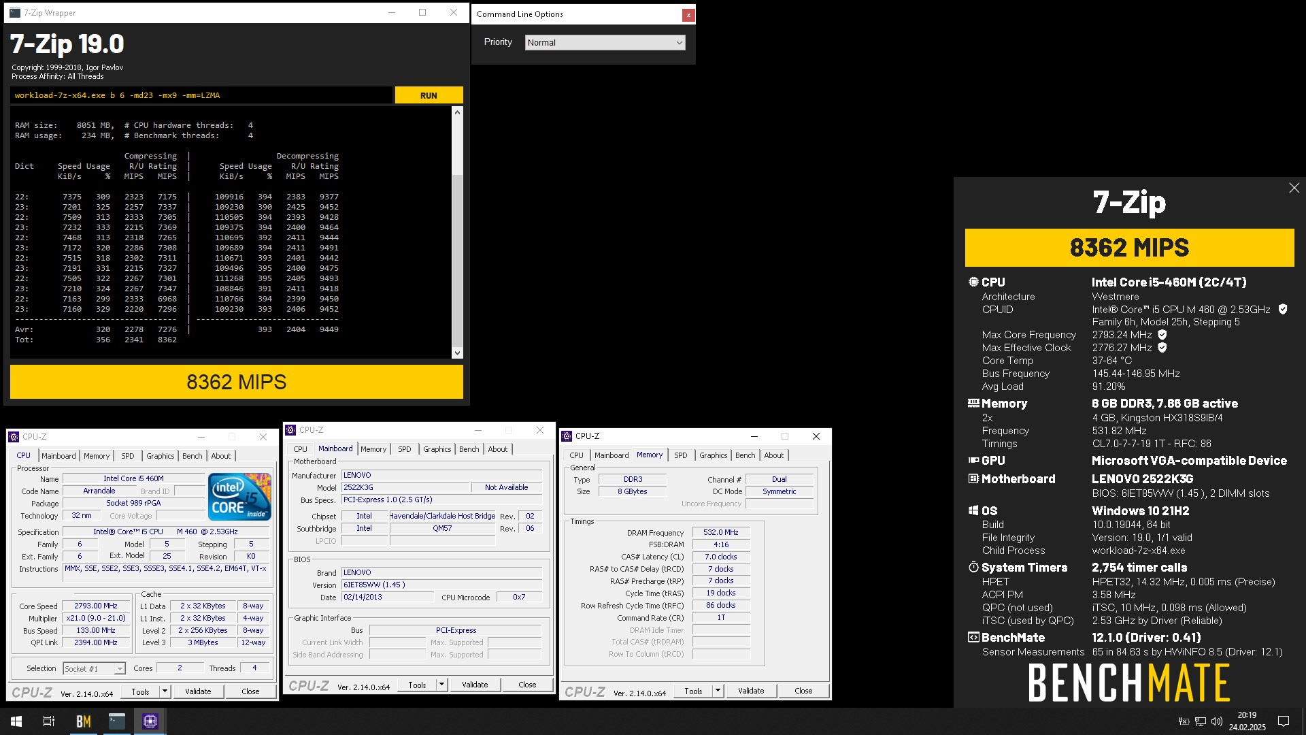Click the GPU card icon in BenchMate panel

click(973, 461)
